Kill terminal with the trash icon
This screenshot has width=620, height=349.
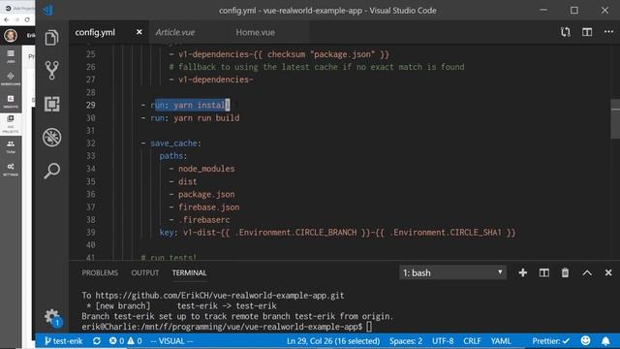click(566, 272)
